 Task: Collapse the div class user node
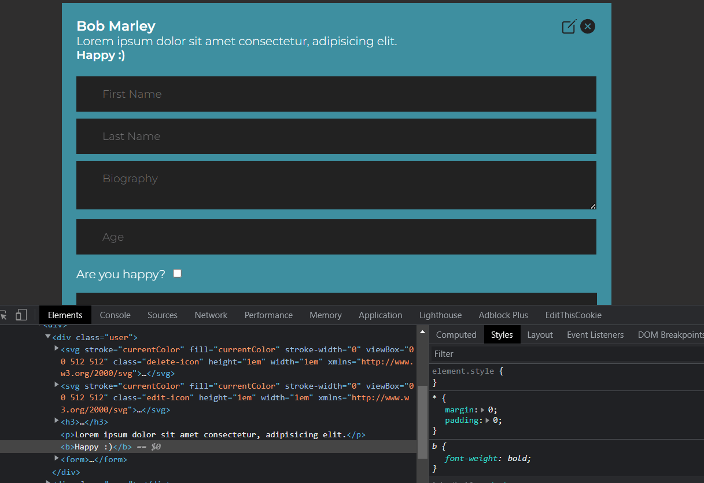[48, 337]
